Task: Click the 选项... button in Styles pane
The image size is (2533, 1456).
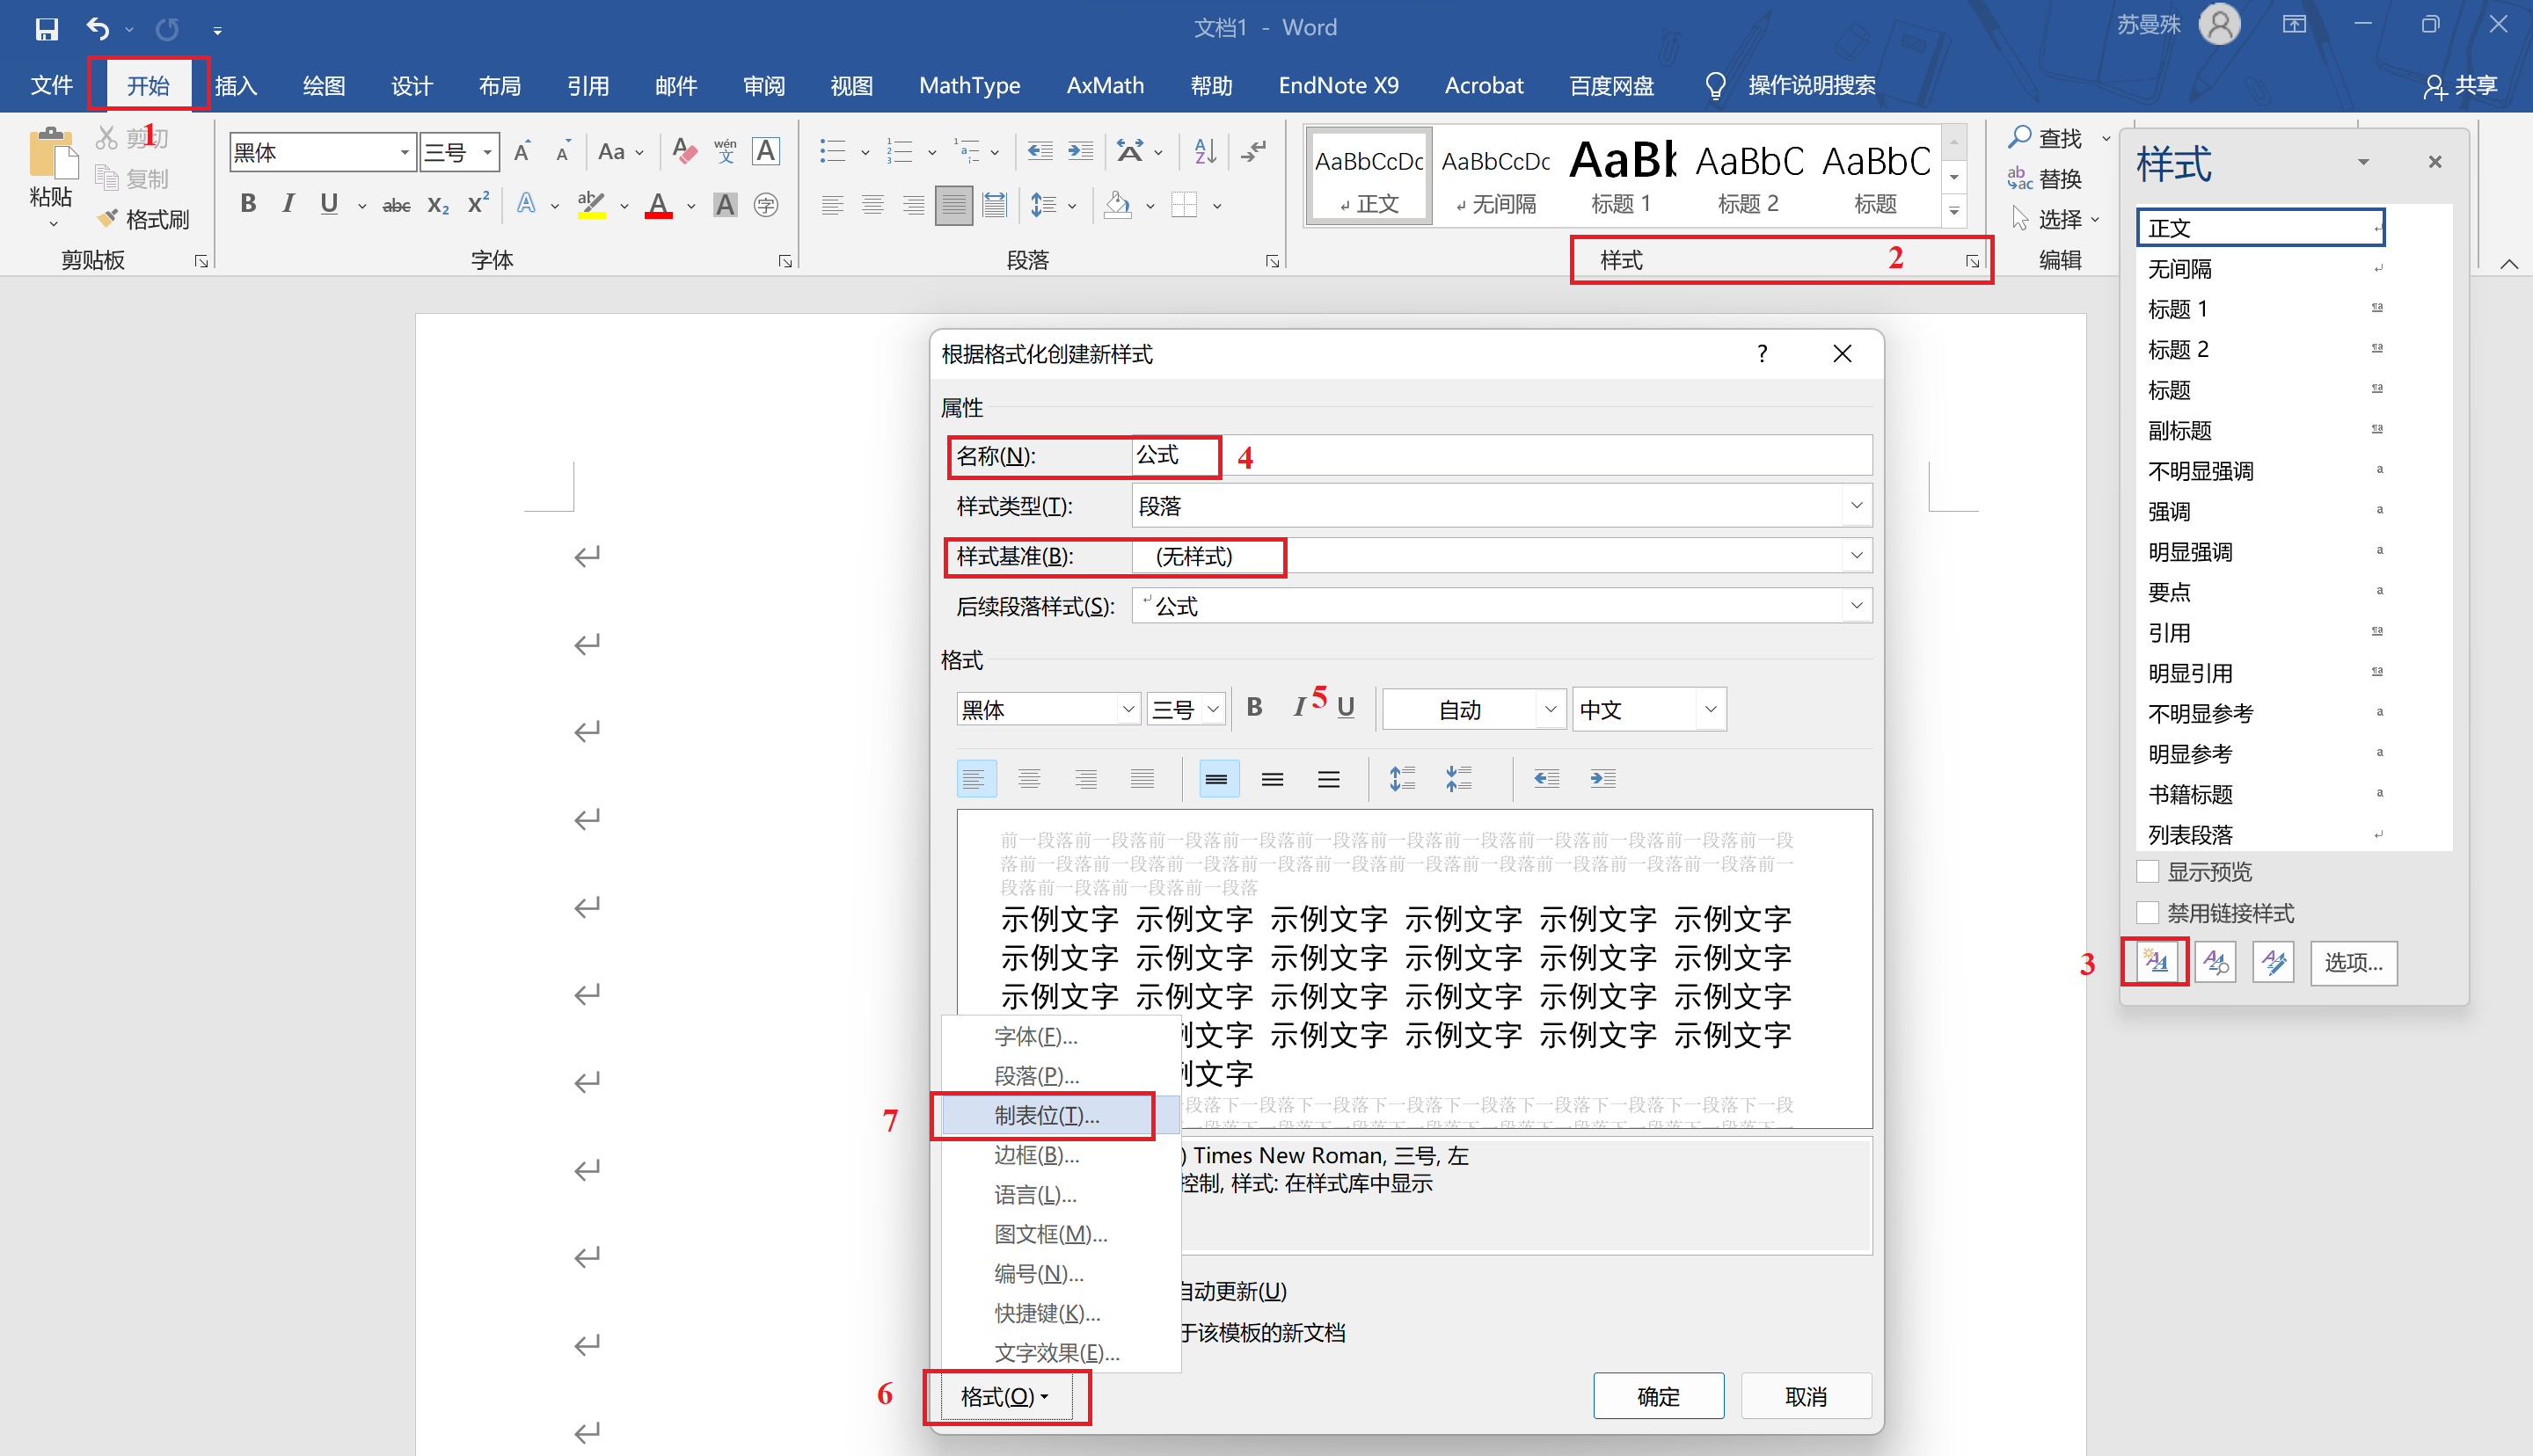Action: click(x=2353, y=962)
